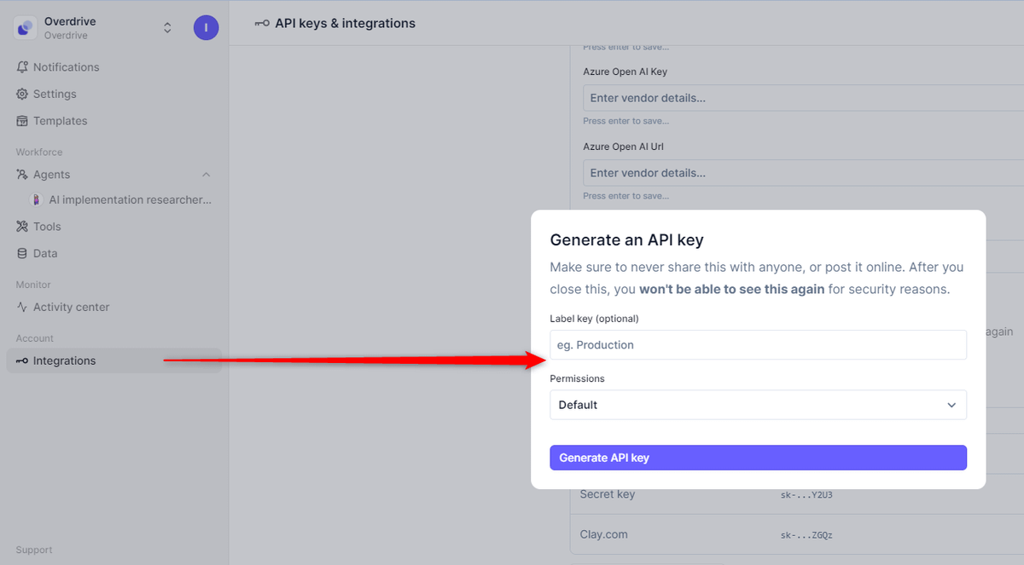Open AI implementation researcher agent

click(x=130, y=200)
